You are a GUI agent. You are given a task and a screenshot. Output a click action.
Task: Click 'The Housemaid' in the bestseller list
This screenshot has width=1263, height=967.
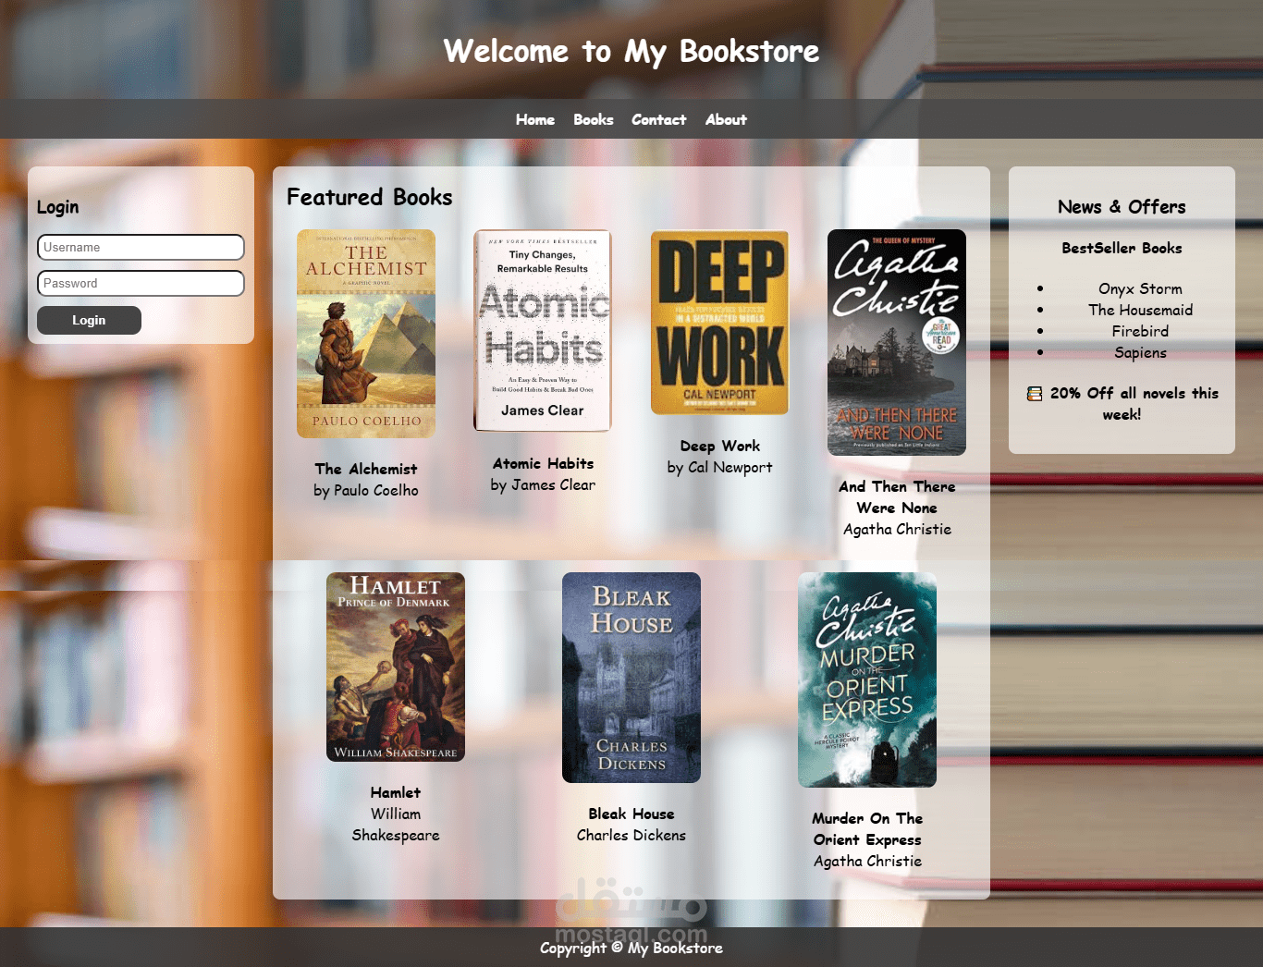[1140, 310]
